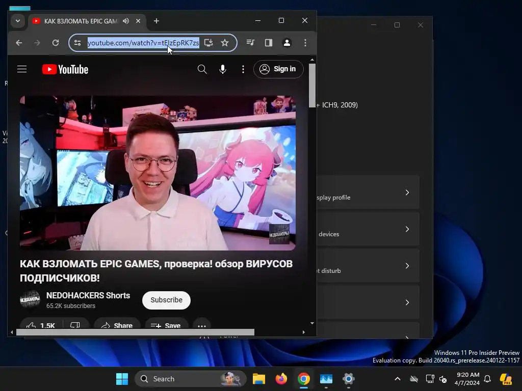Open Windows Start menu

click(122, 379)
